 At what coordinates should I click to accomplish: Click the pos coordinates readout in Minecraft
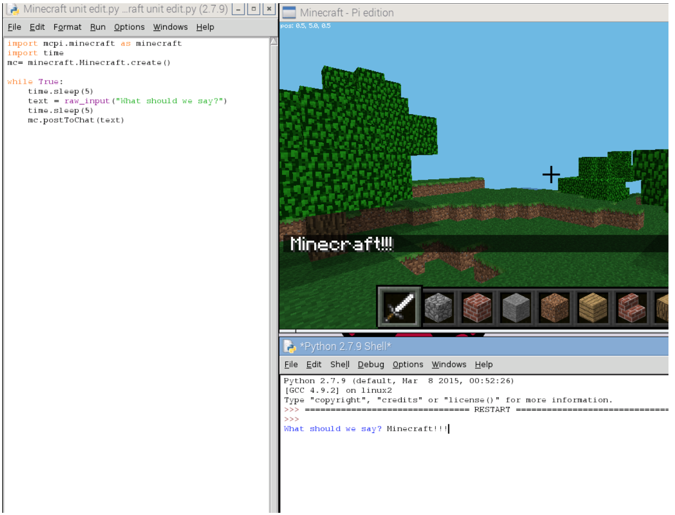(x=305, y=26)
